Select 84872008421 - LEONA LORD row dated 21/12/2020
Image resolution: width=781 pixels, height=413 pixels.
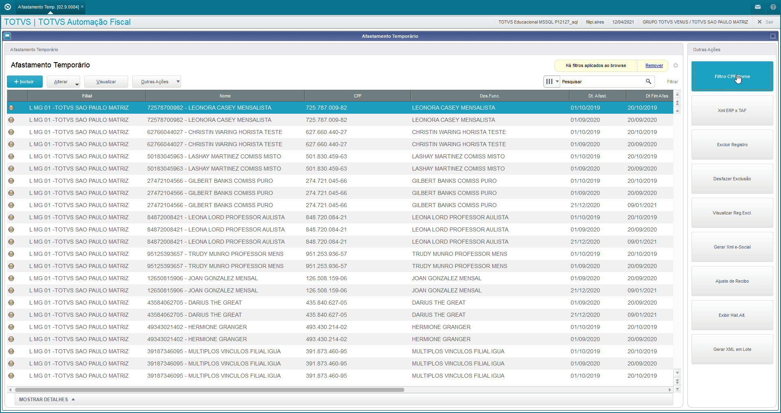[x=340, y=242]
